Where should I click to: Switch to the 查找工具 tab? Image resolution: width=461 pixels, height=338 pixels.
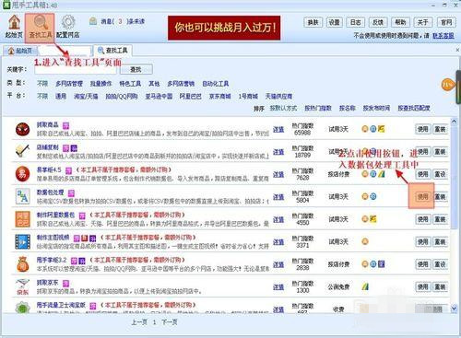coord(112,51)
